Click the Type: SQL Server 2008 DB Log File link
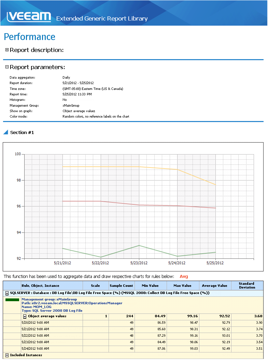This screenshot has width=268, height=361. click(52, 311)
